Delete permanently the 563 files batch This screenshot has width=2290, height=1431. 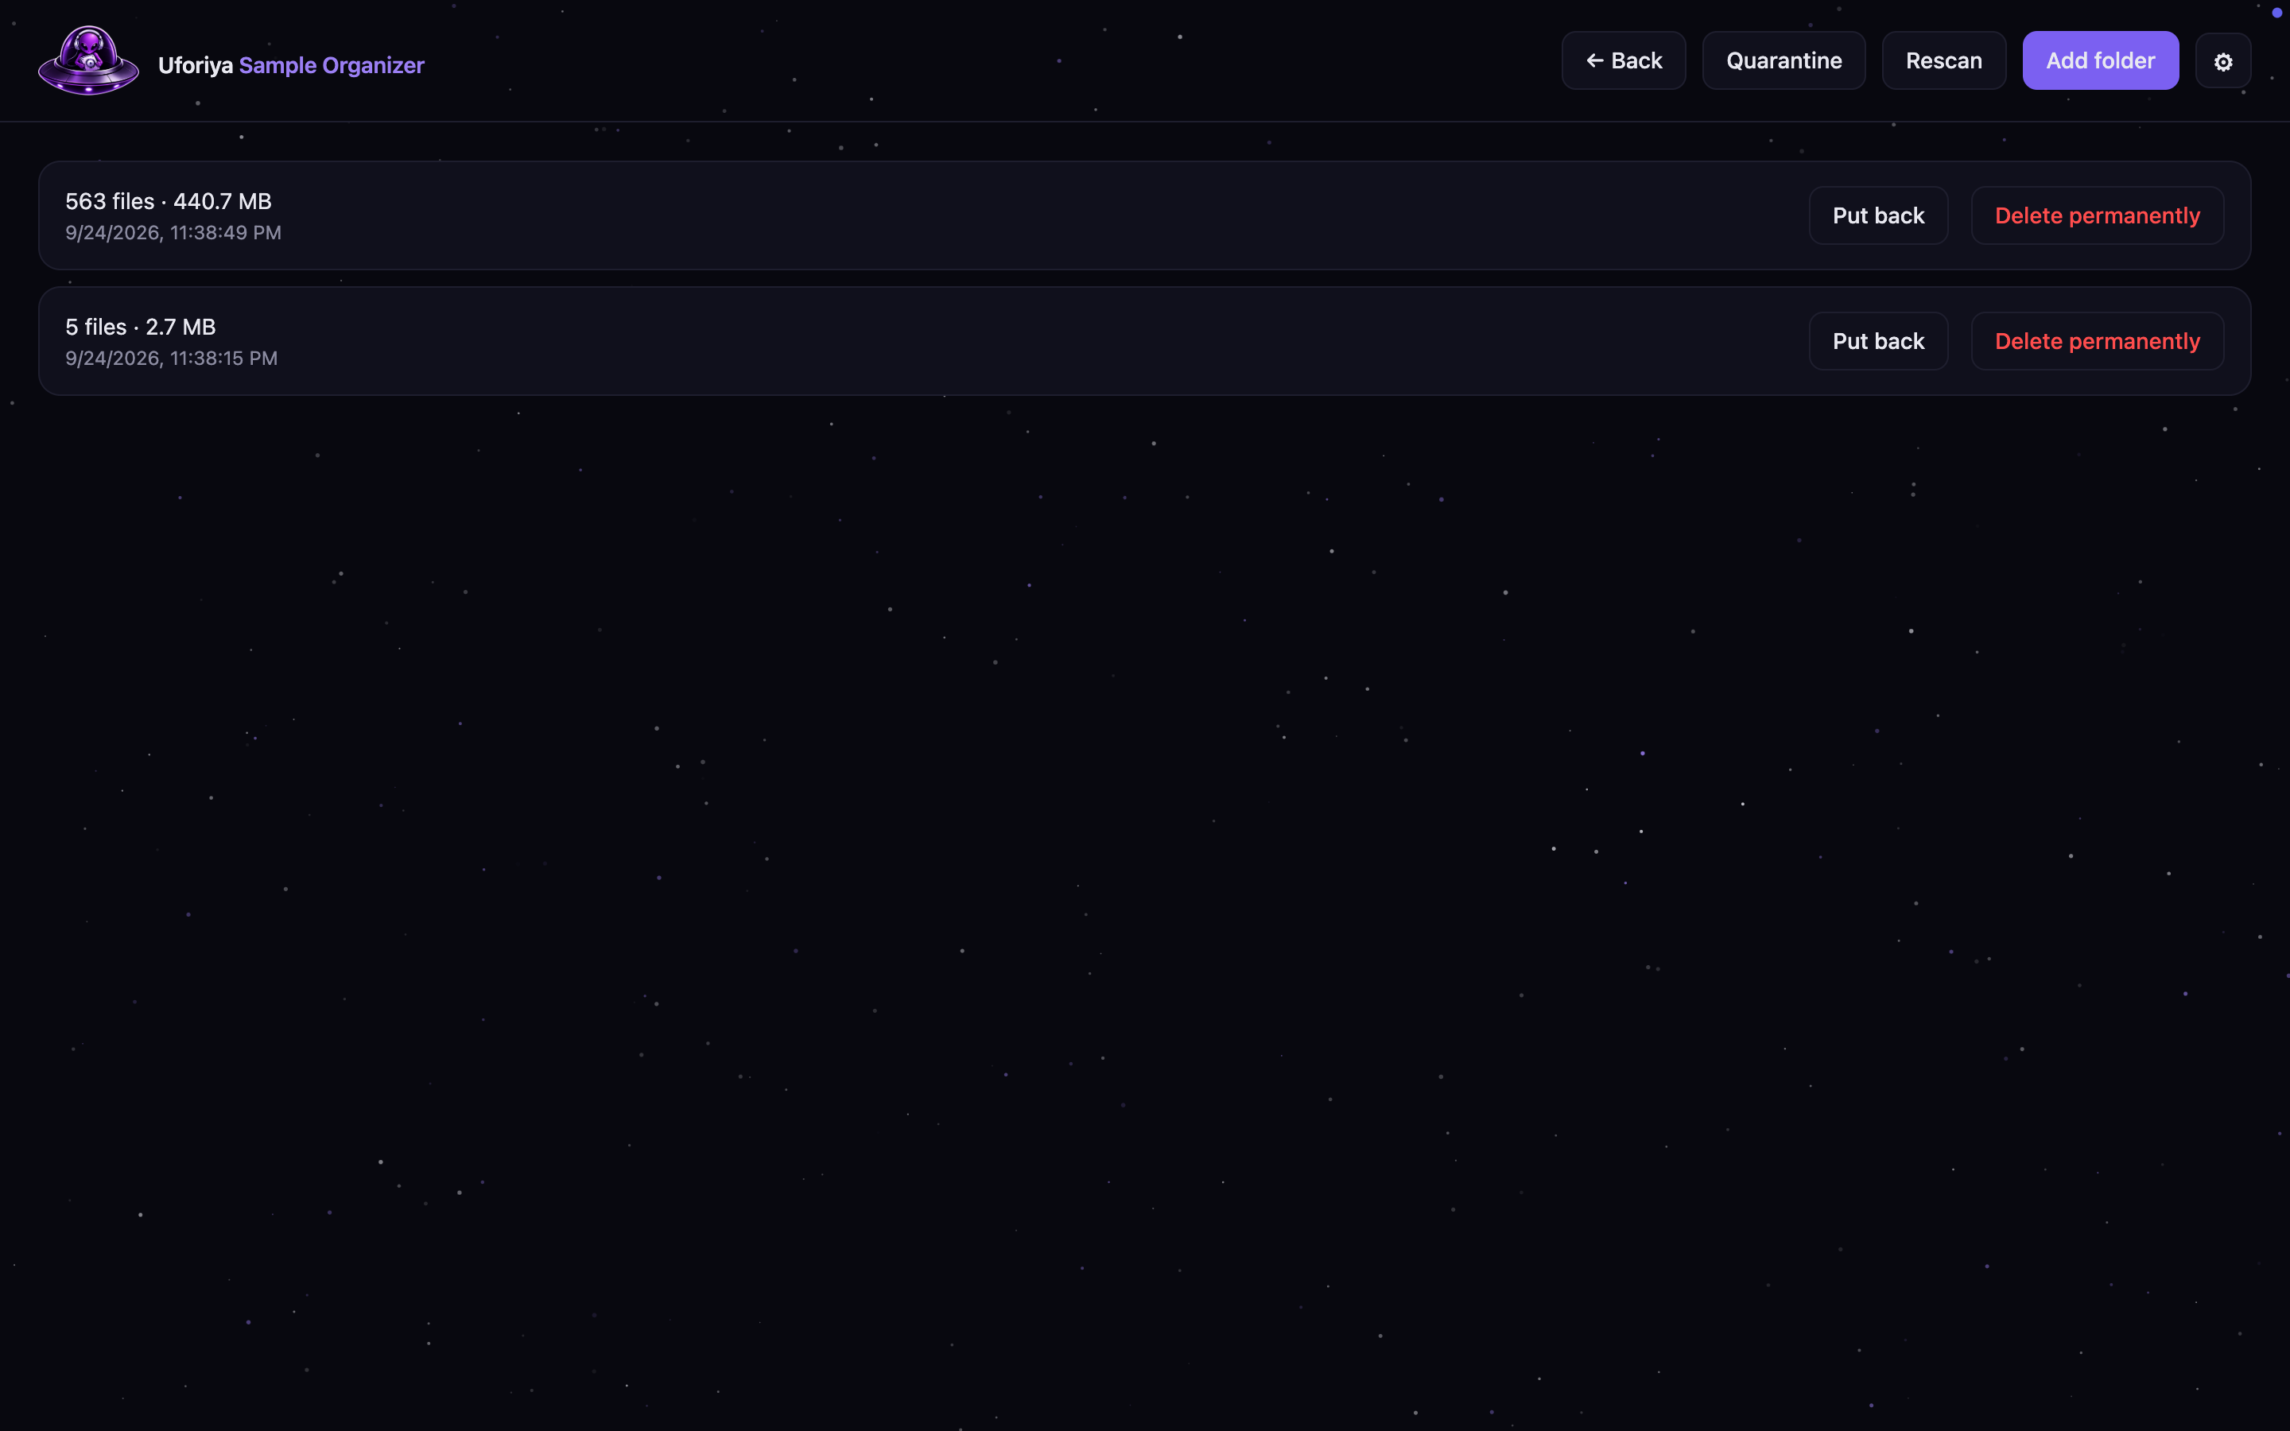coord(2097,215)
